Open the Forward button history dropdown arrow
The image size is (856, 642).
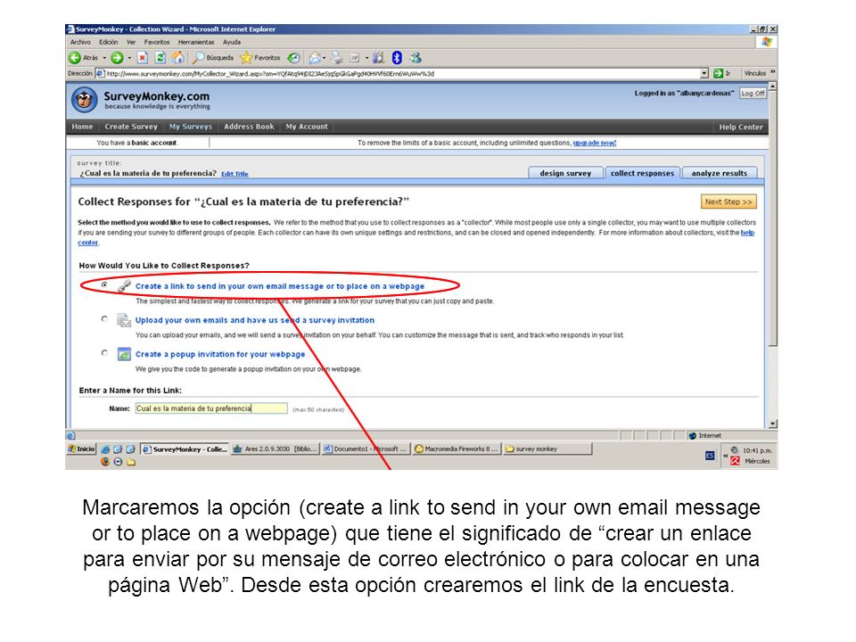129,57
